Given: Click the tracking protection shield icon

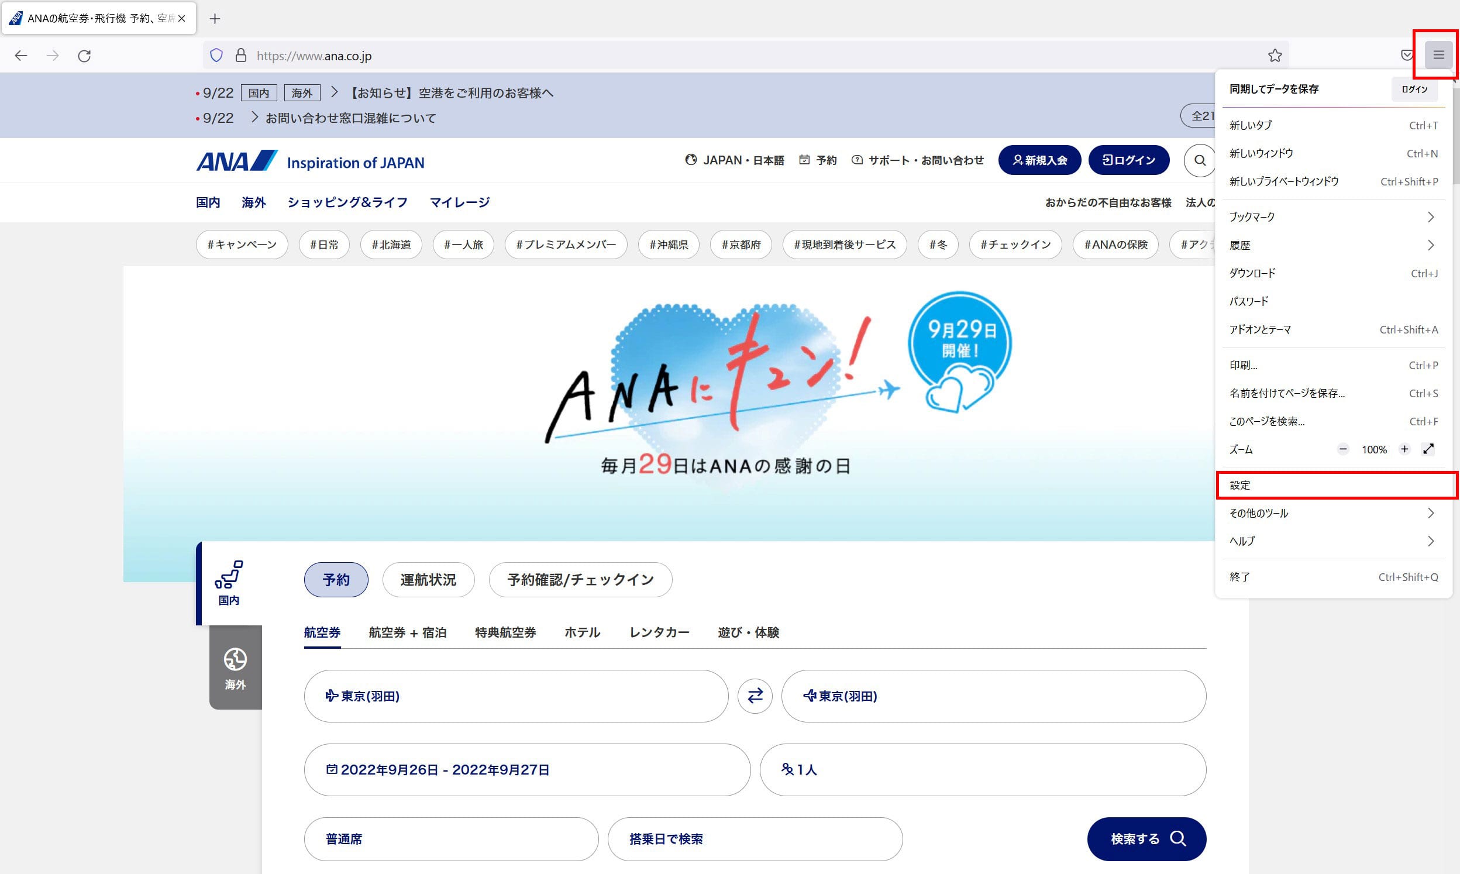Looking at the screenshot, I should 216,56.
